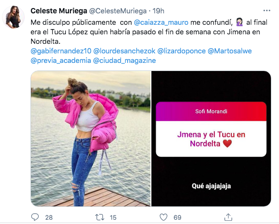
Task: Click the retweet arrows icon
Action: click(100, 217)
